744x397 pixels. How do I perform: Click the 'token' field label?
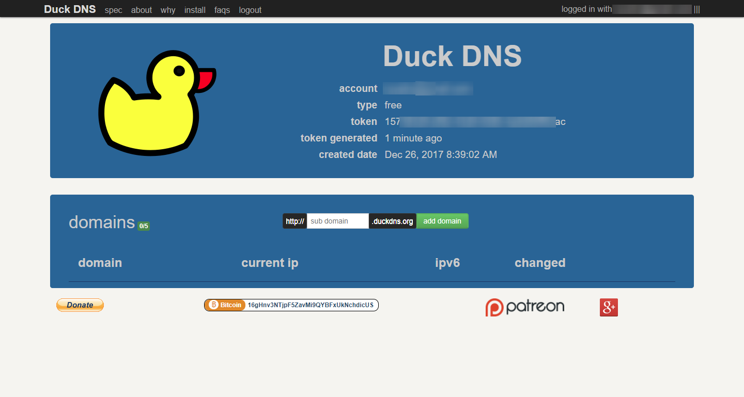pos(364,122)
